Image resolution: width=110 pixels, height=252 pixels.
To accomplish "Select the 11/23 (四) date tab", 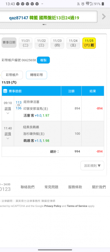I will point(57,43).
